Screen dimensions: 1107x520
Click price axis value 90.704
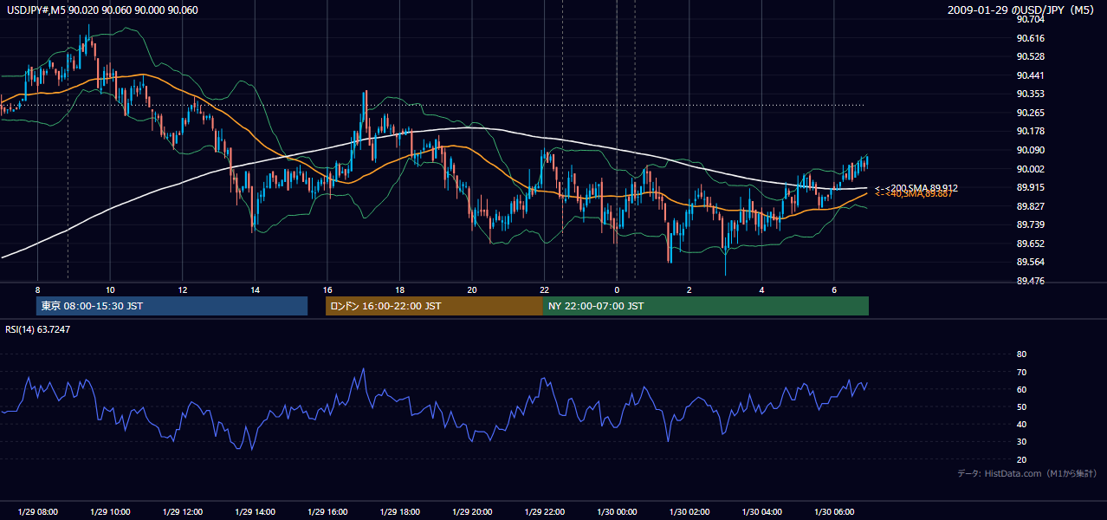click(x=1031, y=18)
